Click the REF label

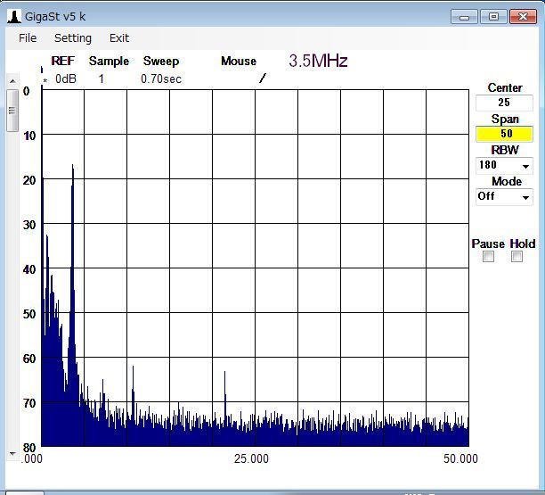coord(63,61)
